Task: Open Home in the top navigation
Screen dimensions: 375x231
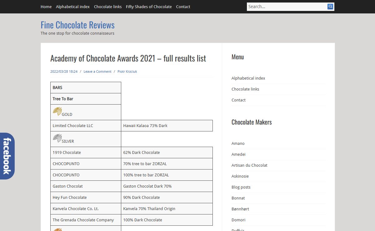Action: click(x=46, y=7)
